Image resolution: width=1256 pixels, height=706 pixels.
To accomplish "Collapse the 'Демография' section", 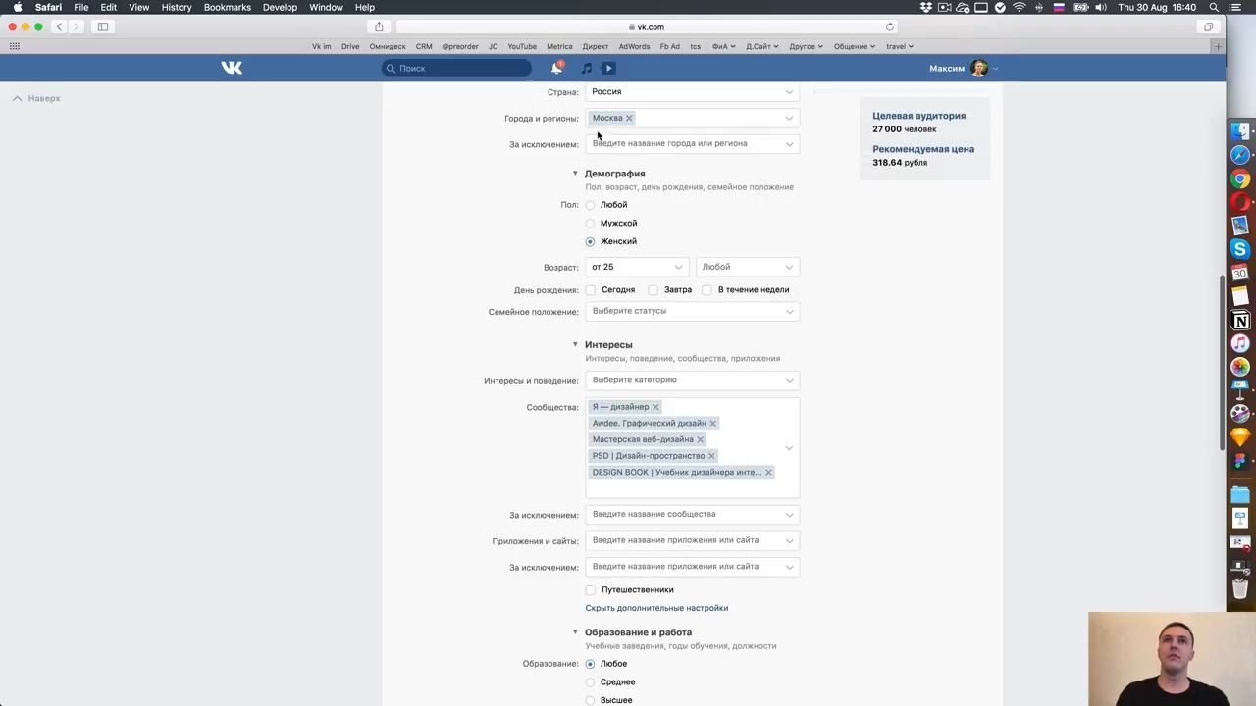I will click(x=575, y=174).
